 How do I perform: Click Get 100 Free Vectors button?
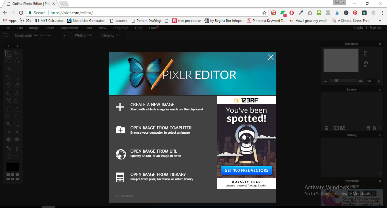tap(246, 170)
